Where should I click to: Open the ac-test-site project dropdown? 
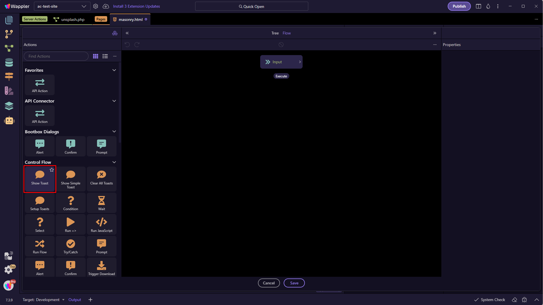[62, 6]
